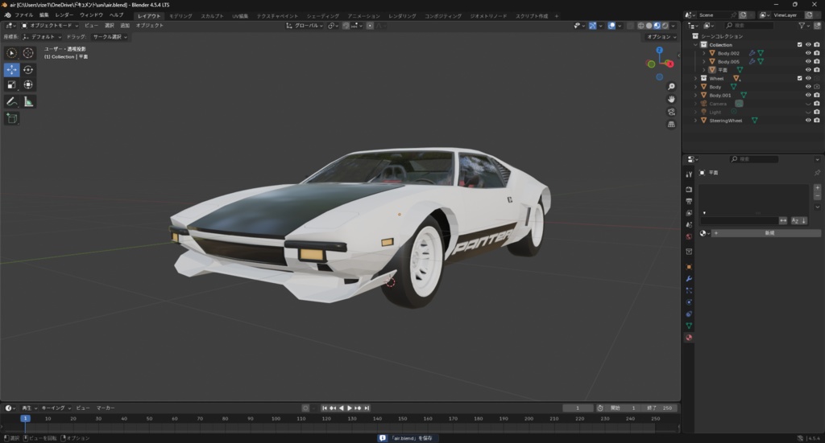Switch to the Sculpting workspace tab

click(x=212, y=16)
